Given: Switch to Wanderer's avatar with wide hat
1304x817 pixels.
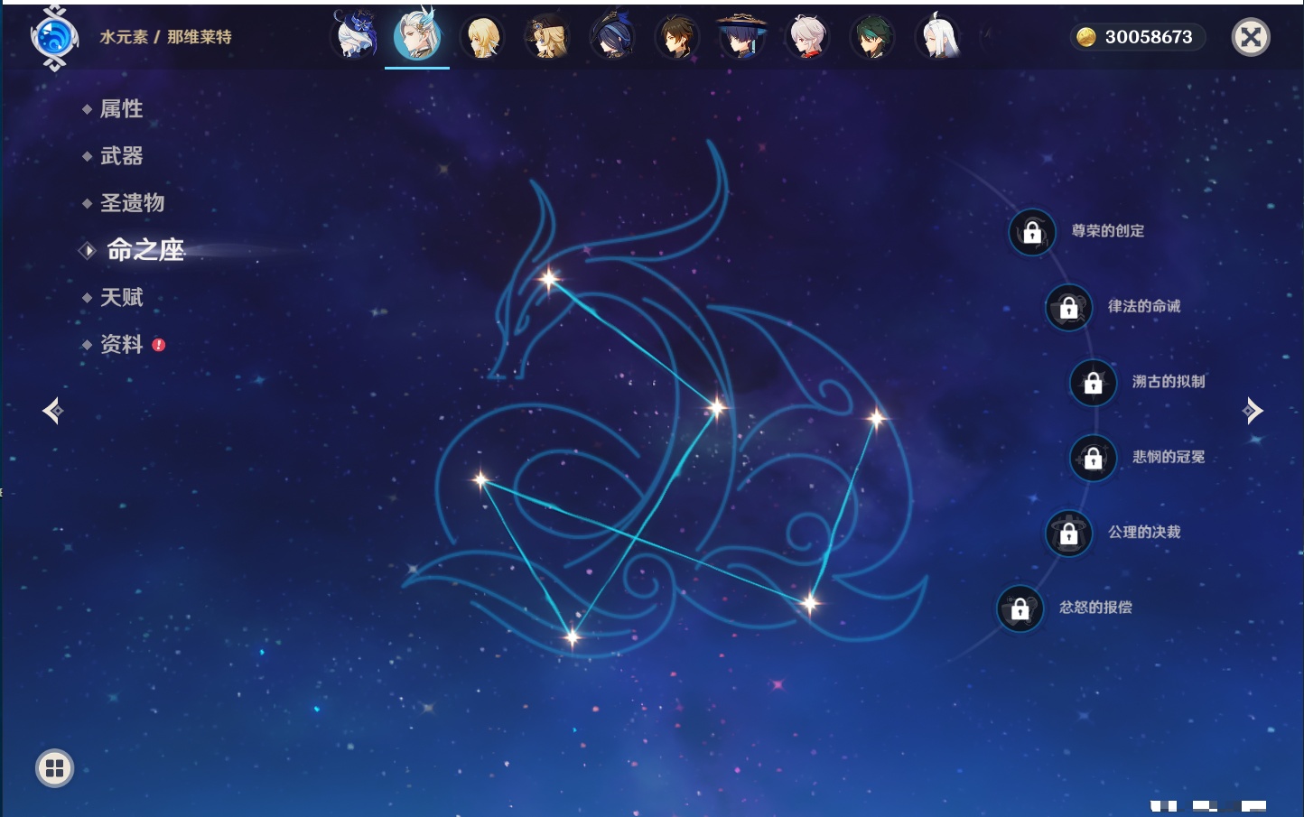Looking at the screenshot, I should [x=741, y=37].
